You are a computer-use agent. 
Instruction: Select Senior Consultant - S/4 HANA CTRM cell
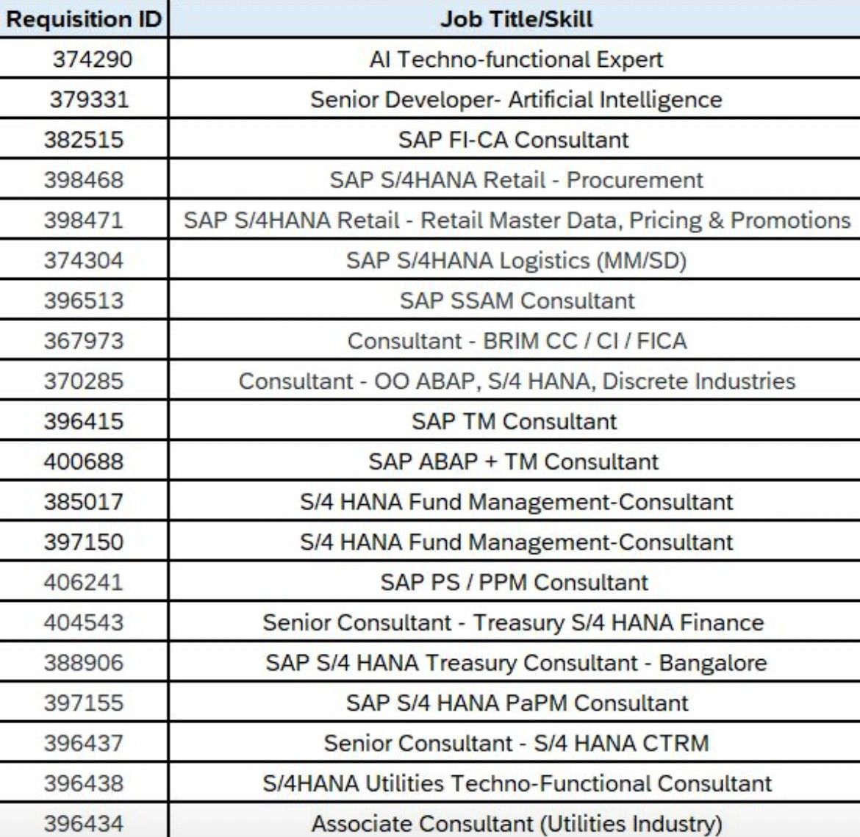(x=515, y=742)
